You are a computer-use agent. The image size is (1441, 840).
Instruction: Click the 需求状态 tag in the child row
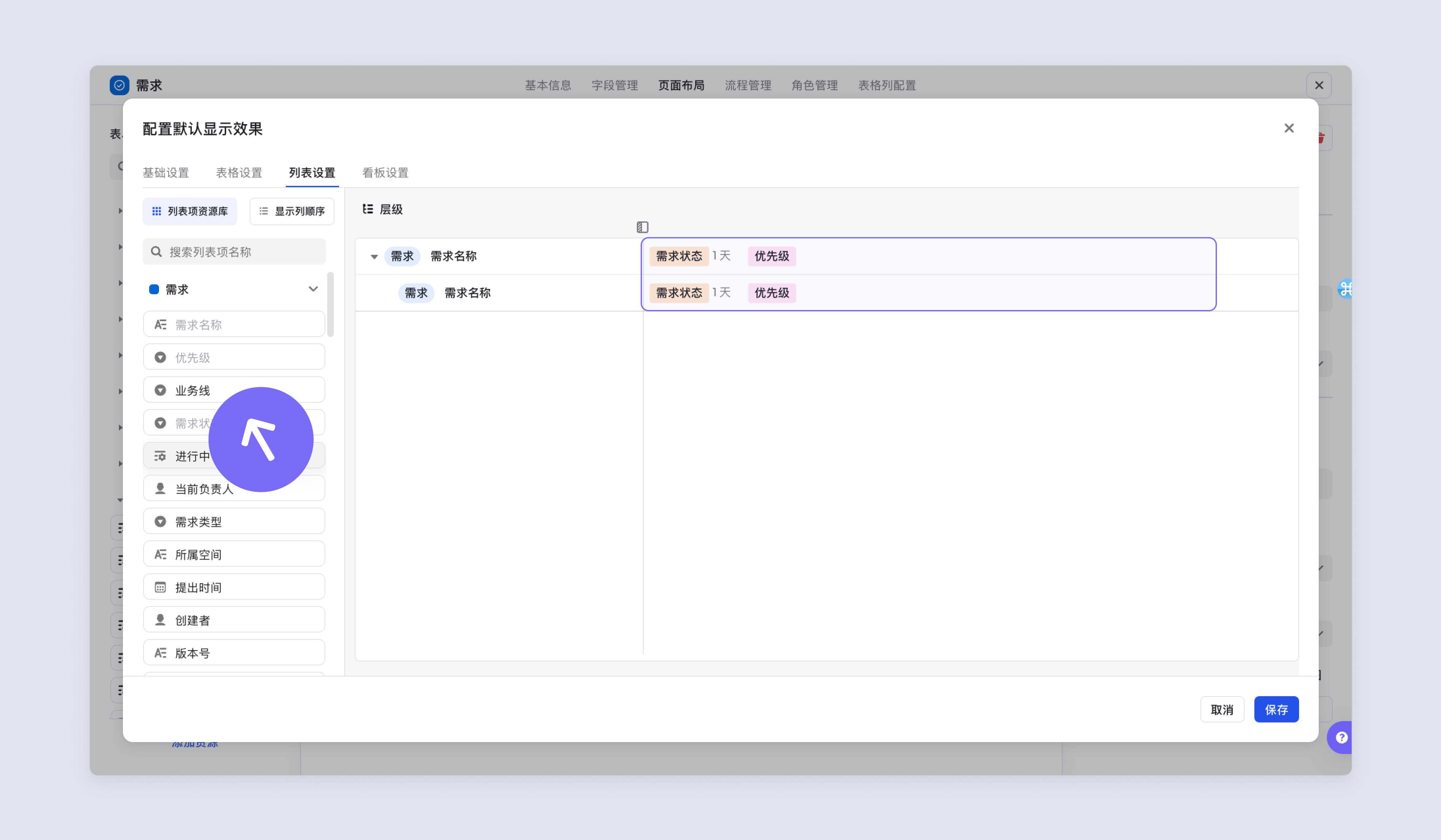[x=679, y=293]
